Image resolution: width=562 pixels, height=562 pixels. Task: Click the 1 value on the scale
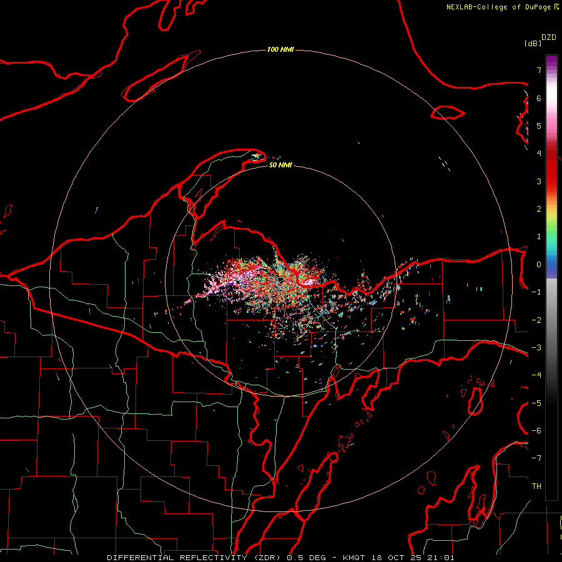pos(539,237)
